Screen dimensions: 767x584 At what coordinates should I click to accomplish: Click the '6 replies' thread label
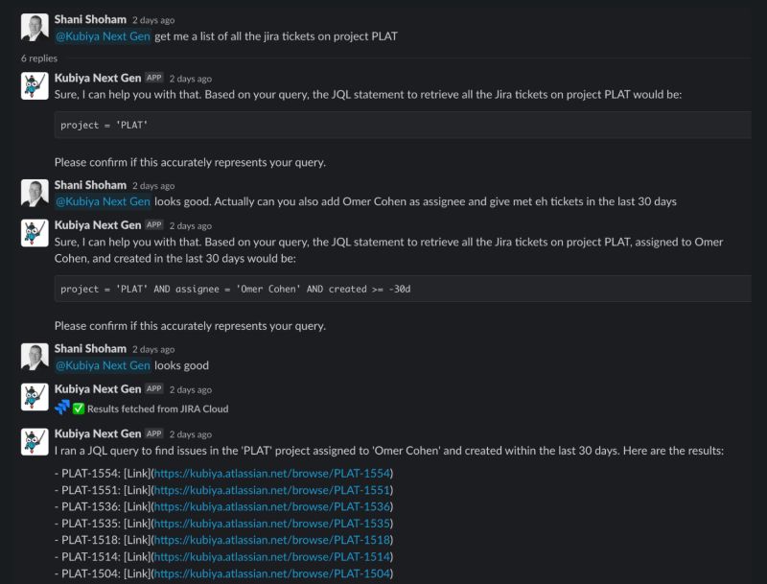click(x=39, y=58)
